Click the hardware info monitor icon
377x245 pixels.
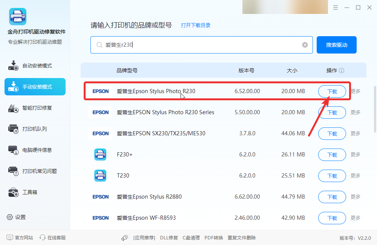tap(13, 150)
